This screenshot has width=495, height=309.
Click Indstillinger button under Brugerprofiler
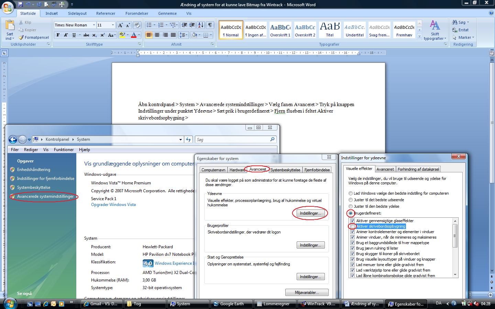310,245
